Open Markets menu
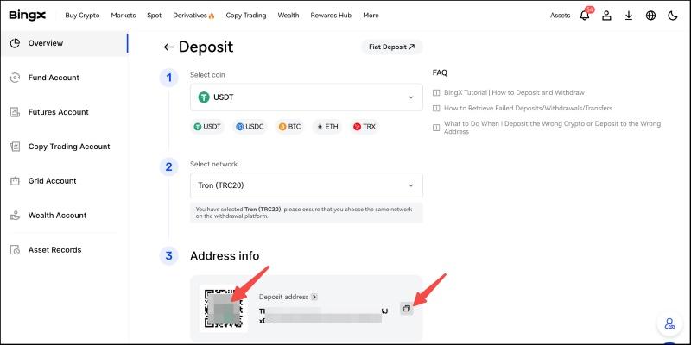Image resolution: width=691 pixels, height=345 pixels. click(x=124, y=16)
